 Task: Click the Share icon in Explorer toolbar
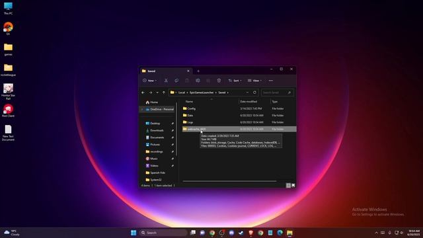(208, 81)
